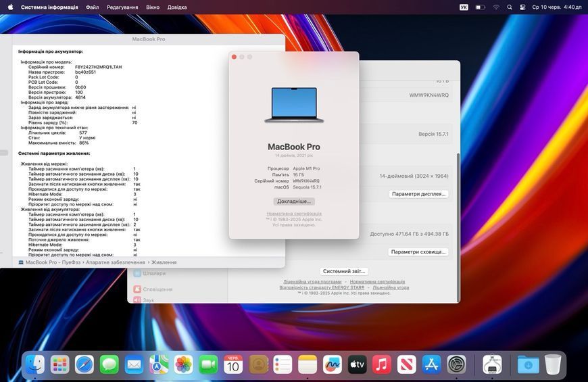Launch Safari from the Dock

point(84,364)
